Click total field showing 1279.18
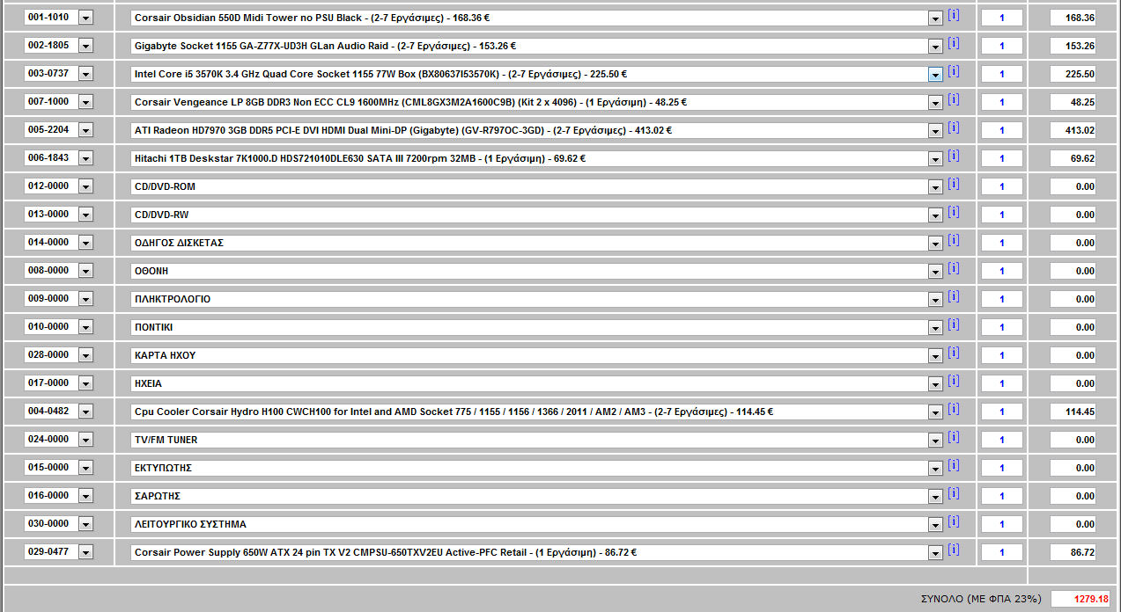Screen dimensions: 1121x612 click(1080, 599)
